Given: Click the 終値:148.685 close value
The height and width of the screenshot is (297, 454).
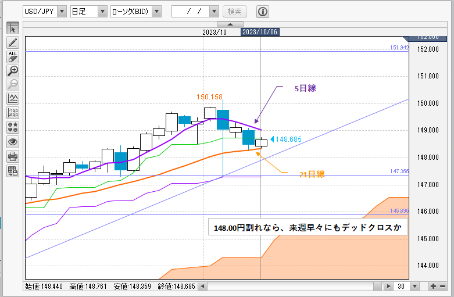Looking at the screenshot, I should [177, 287].
